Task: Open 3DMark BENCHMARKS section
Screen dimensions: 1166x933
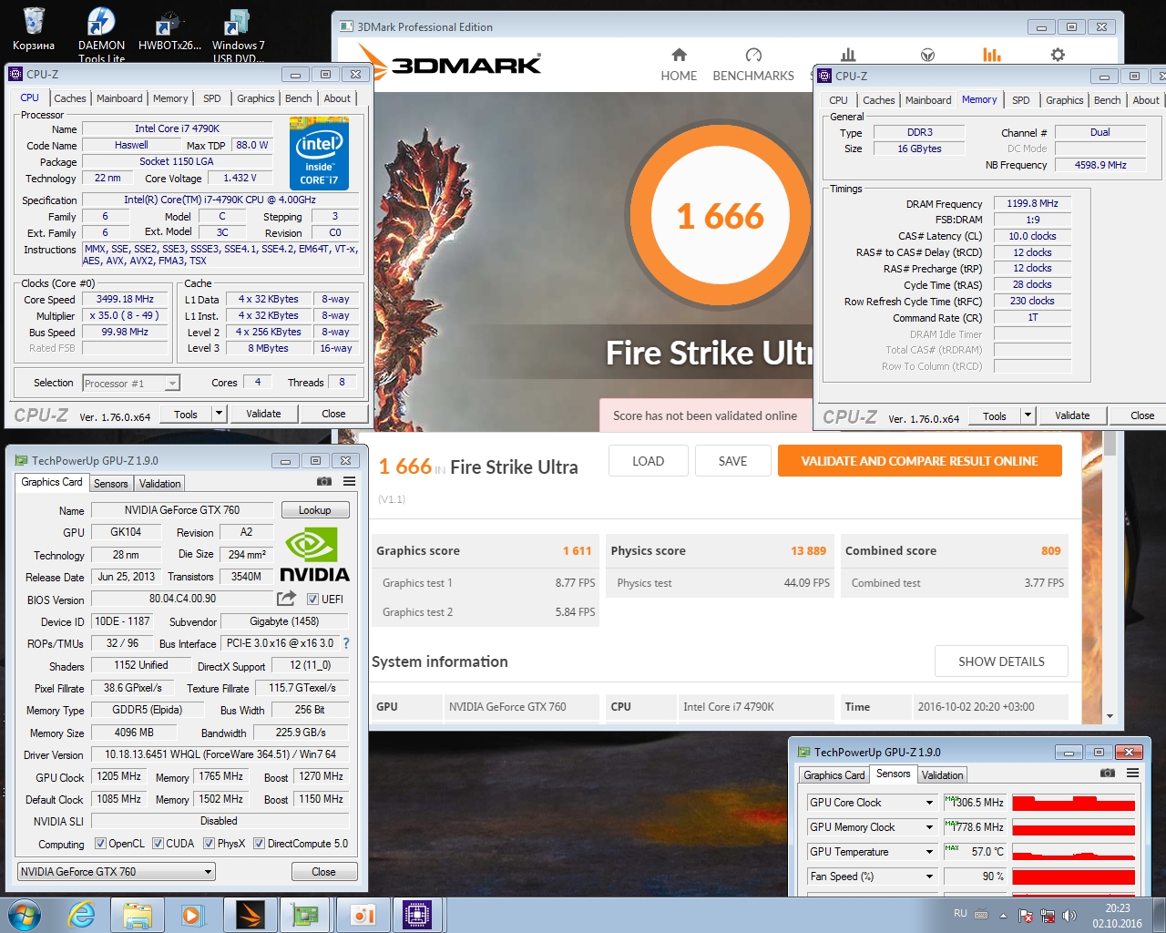Action: 753,65
